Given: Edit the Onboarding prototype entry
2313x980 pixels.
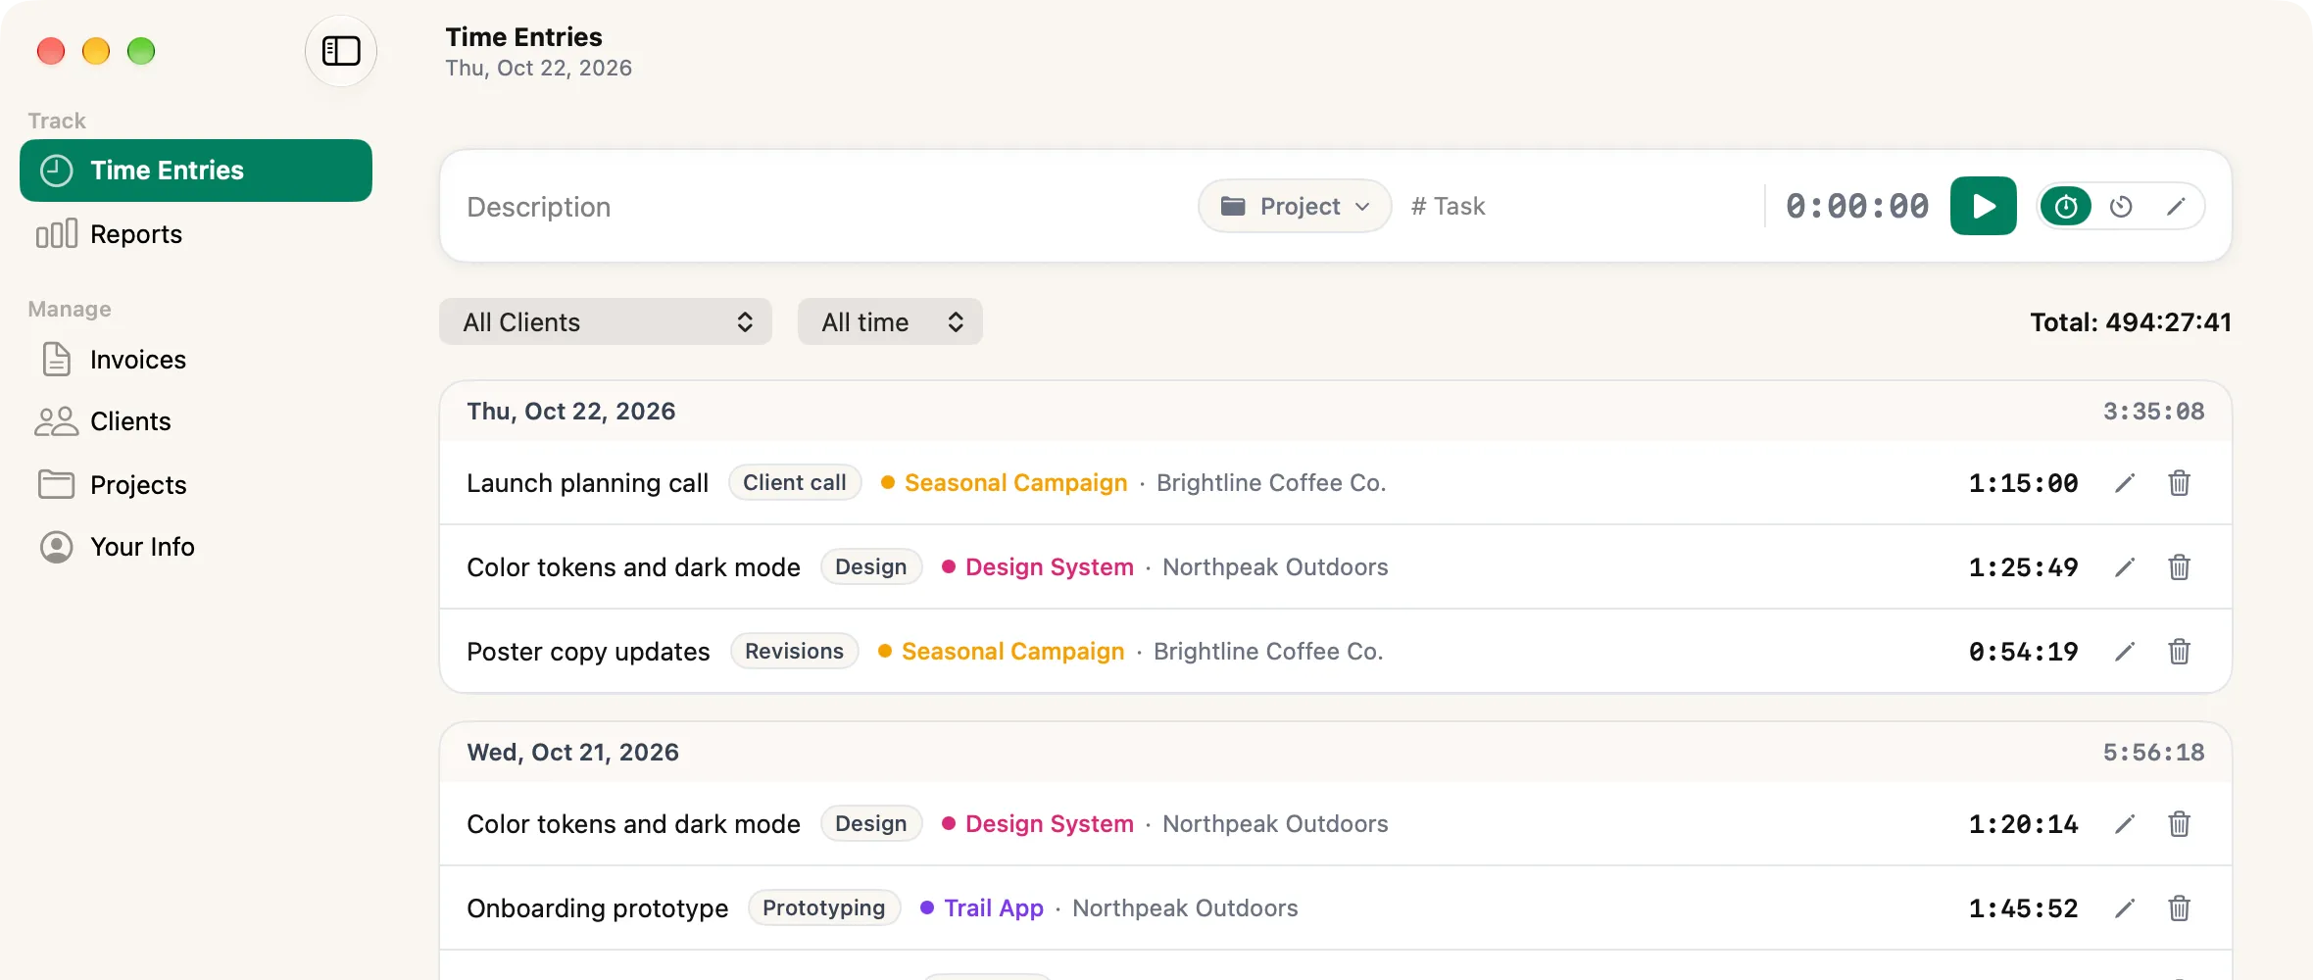Looking at the screenshot, I should click(2125, 908).
